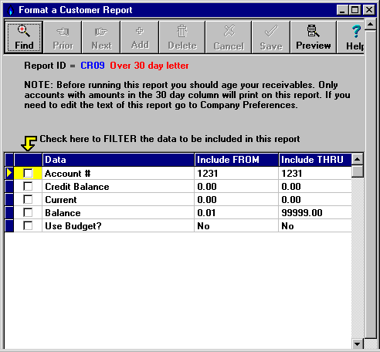This screenshot has height=352, width=380.
Task: Click the Add plus icon
Action: point(140,31)
